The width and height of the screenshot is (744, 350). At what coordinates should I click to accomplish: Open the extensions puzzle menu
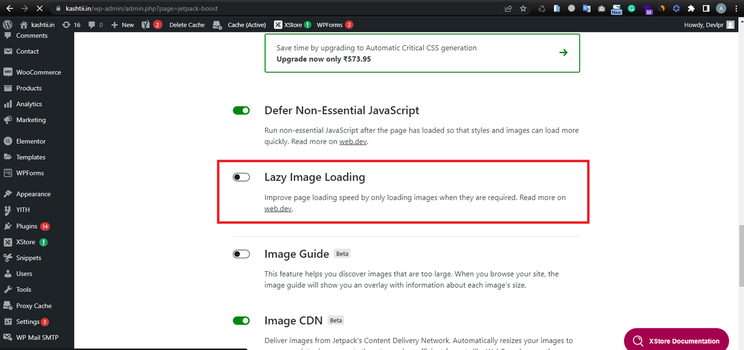(691, 9)
